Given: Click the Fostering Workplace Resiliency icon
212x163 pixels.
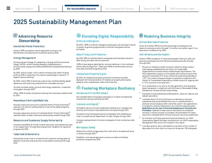Looking at the screenshot, I should click(78, 87).
